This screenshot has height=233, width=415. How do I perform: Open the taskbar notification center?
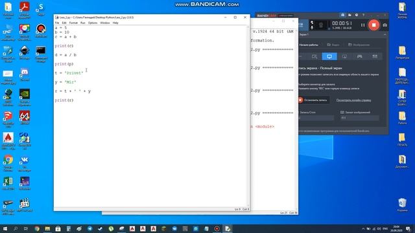tap(408, 228)
